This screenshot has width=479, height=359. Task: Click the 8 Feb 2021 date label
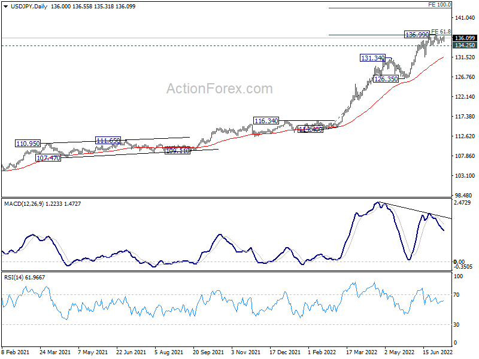point(16,352)
